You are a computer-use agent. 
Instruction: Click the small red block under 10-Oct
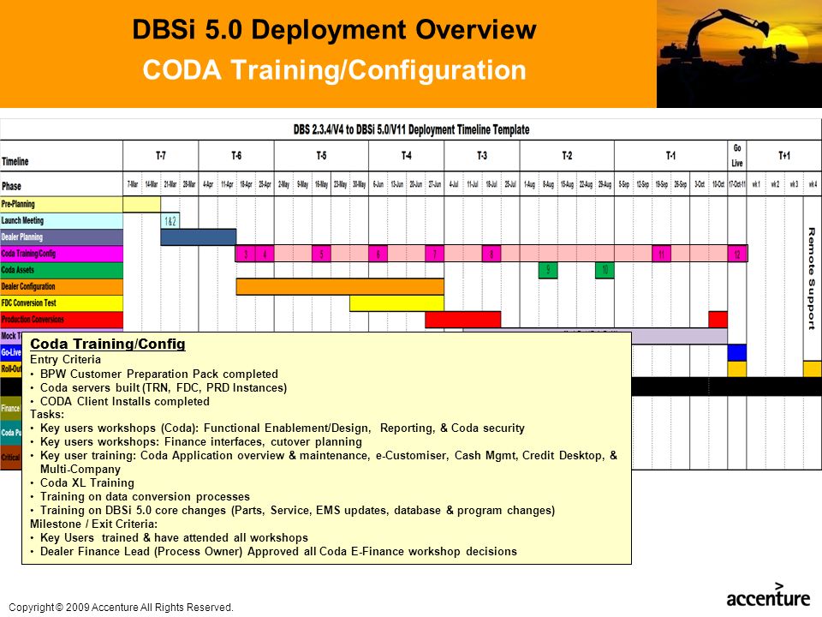718,320
